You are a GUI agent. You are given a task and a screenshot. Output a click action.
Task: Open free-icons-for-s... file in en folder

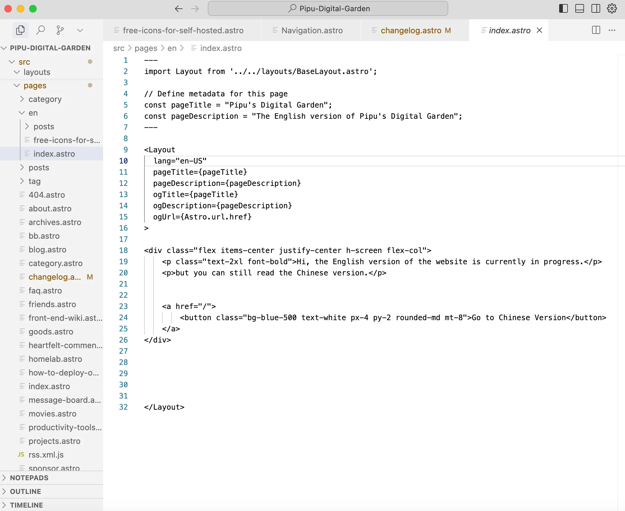[52, 140]
